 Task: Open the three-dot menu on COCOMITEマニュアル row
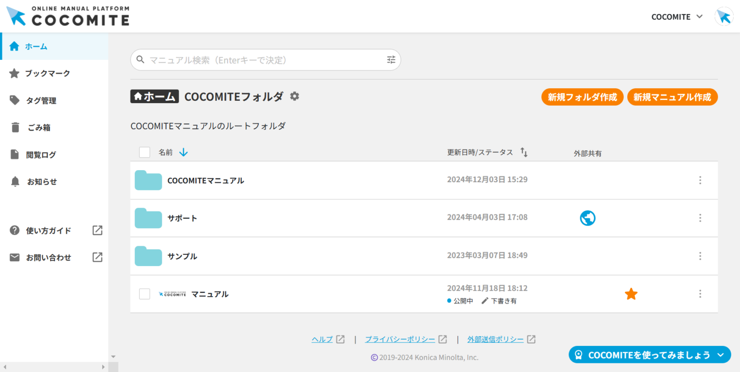tap(700, 180)
